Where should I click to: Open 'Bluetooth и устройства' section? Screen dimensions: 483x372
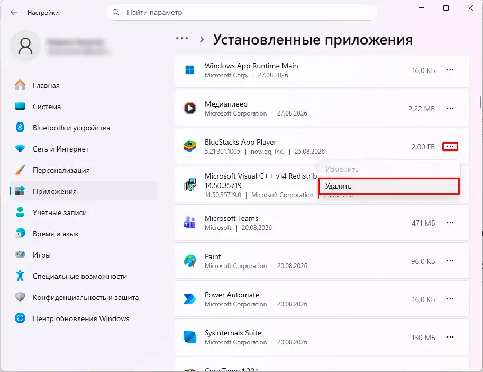click(x=83, y=128)
